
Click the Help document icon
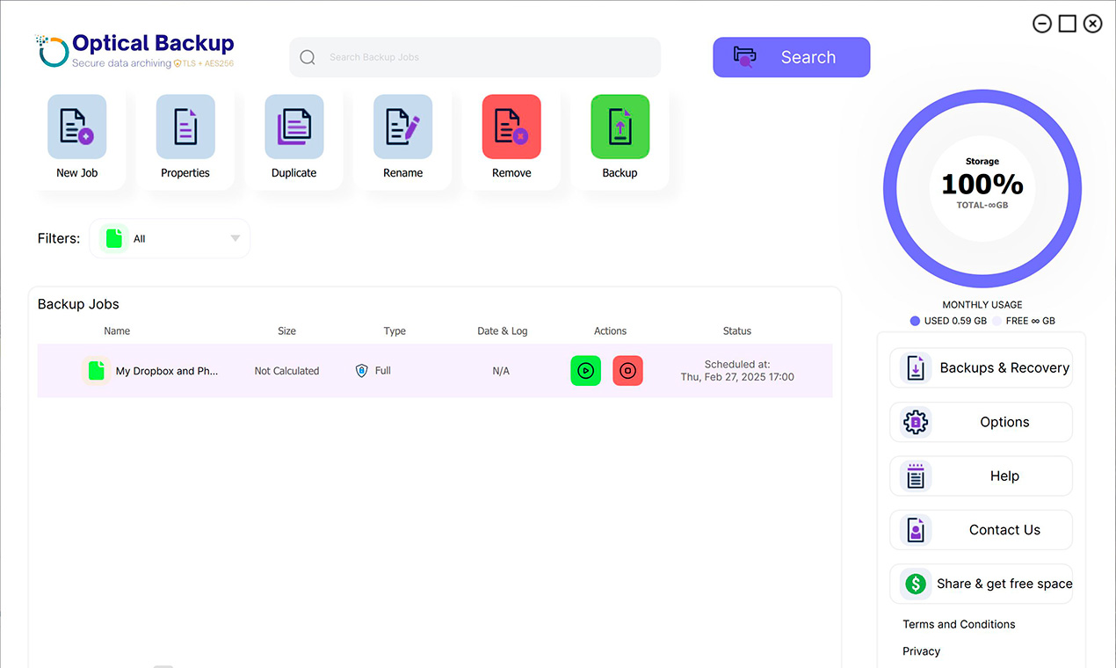point(916,476)
